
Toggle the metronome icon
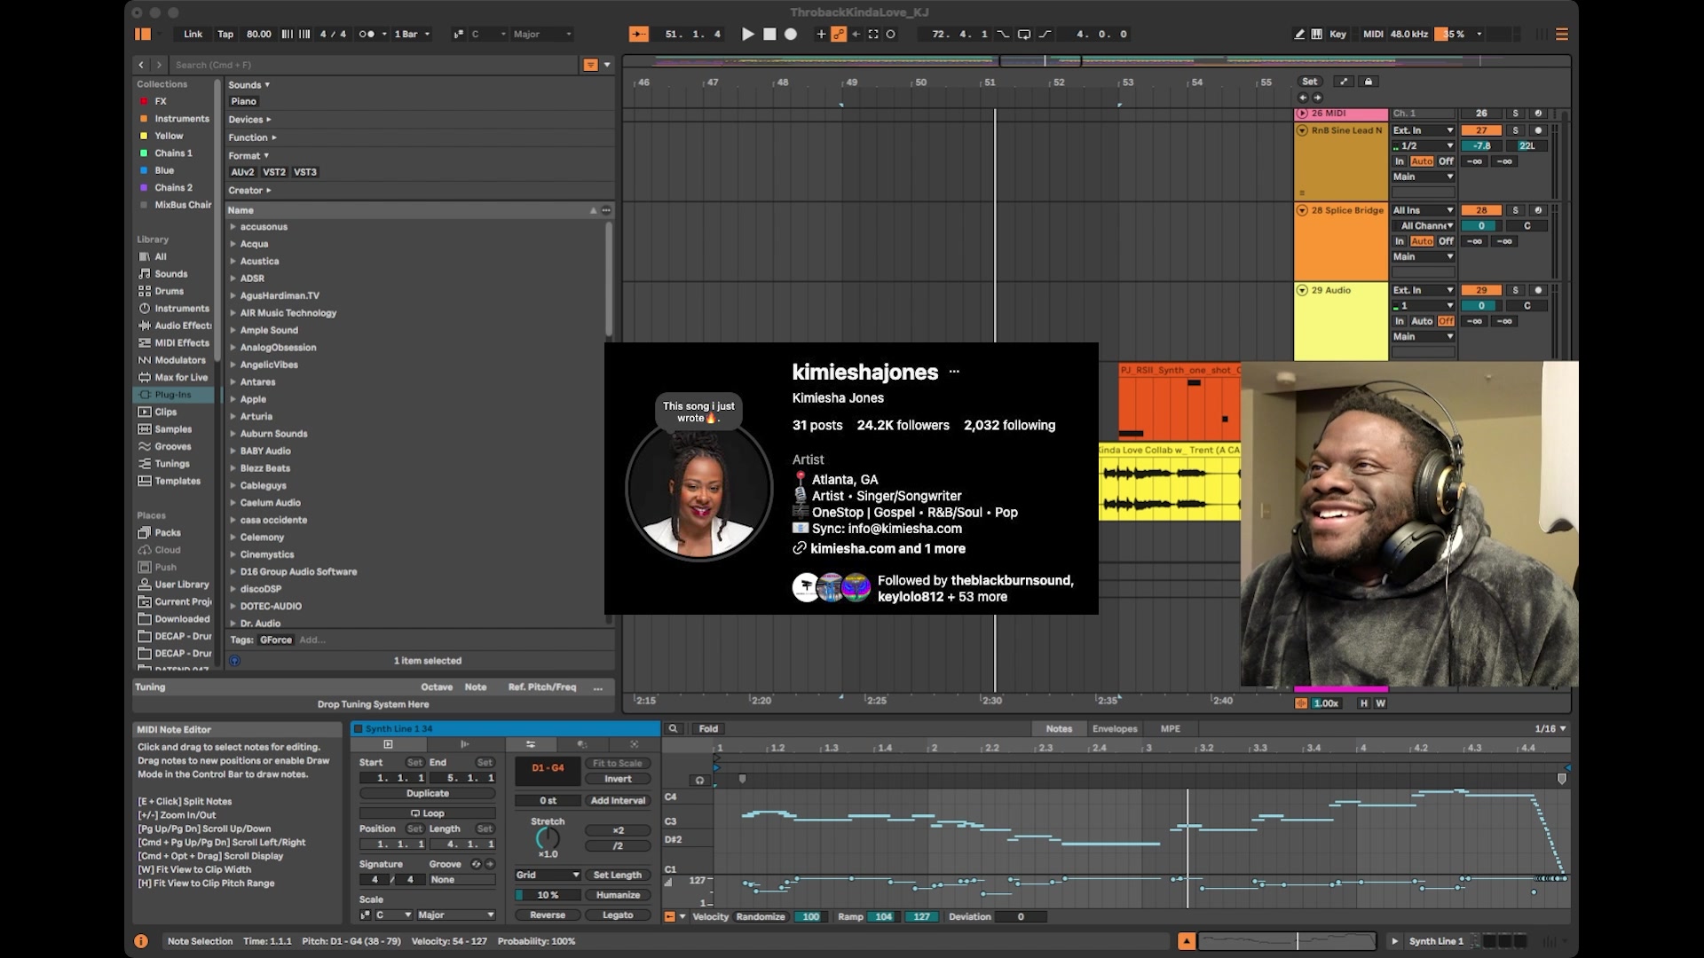pyautogui.click(x=367, y=34)
